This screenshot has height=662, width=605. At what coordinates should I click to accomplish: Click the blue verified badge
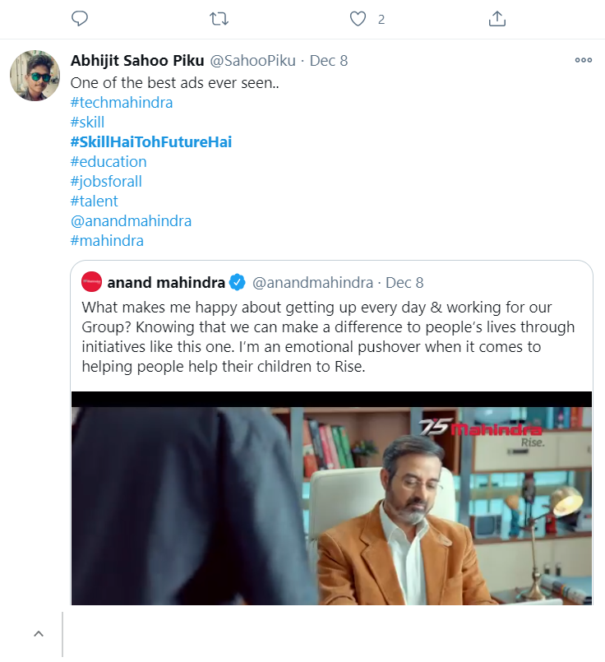[x=237, y=282]
